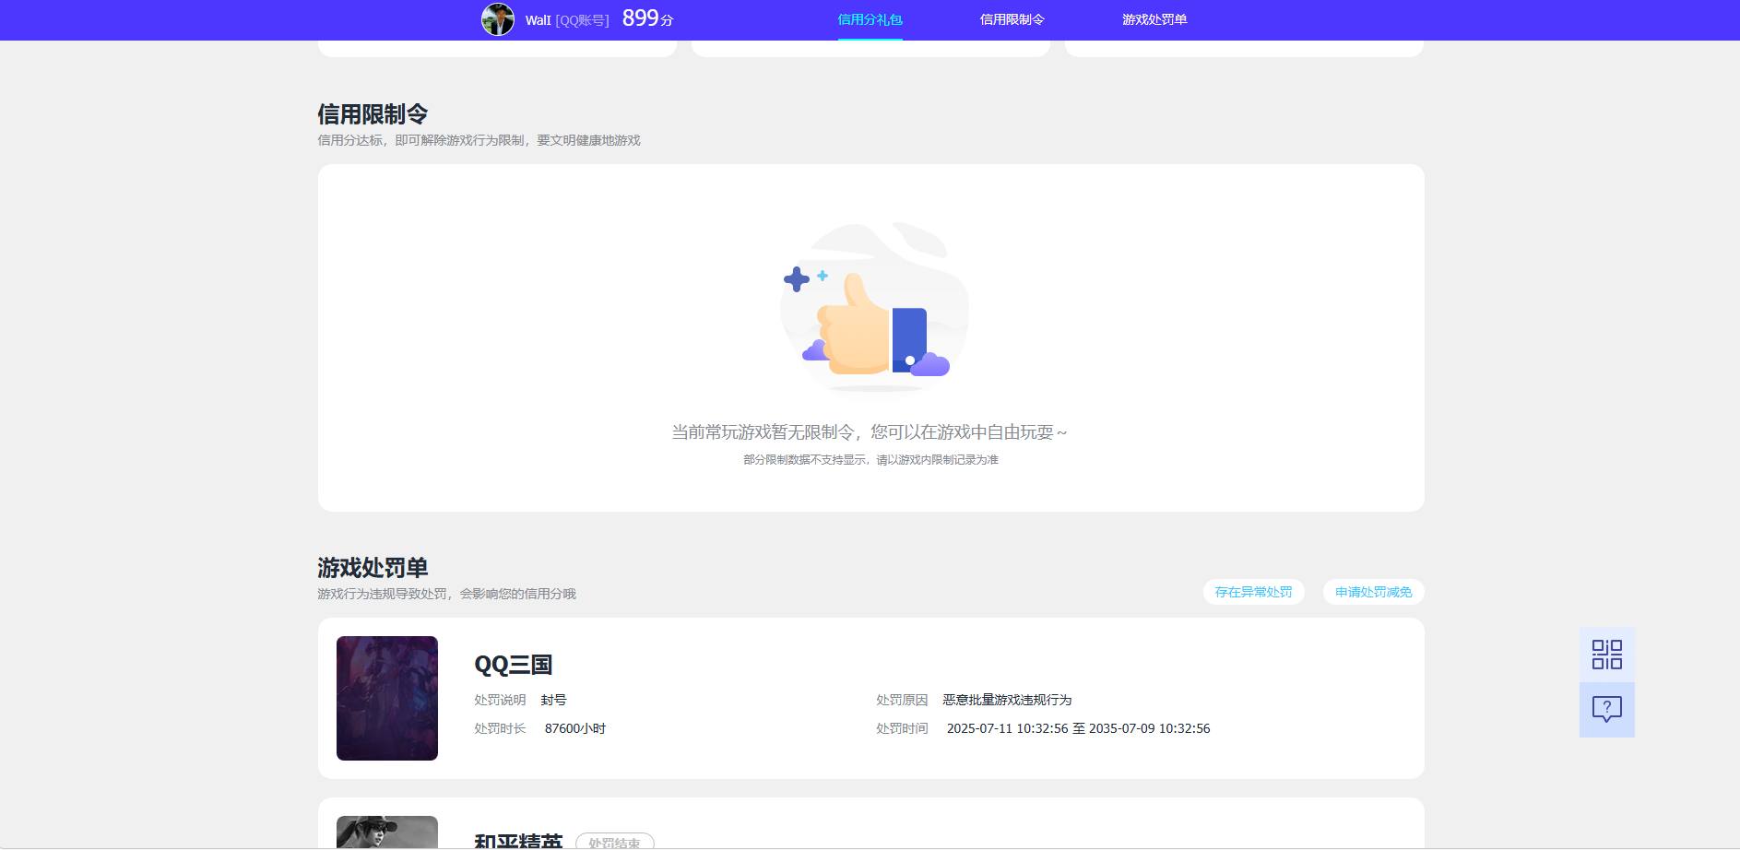Click the 87600小时 penalty duration
Viewport: 1740px width, 850px height.
pyautogui.click(x=574, y=728)
